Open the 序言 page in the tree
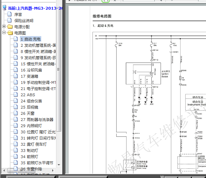The image size is (206, 178). [18, 14]
